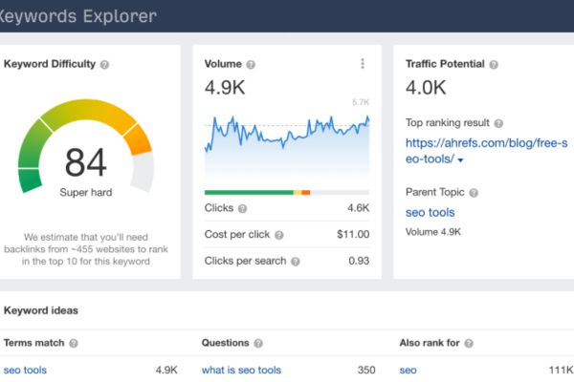This screenshot has height=382, width=574.
Task: Click the 4.0K traffic potential value
Action: click(426, 88)
